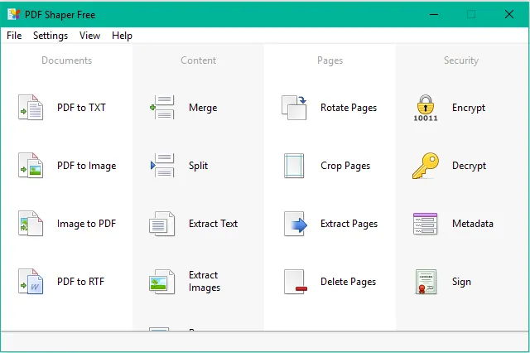Select the Rotate Pages label

[349, 108]
